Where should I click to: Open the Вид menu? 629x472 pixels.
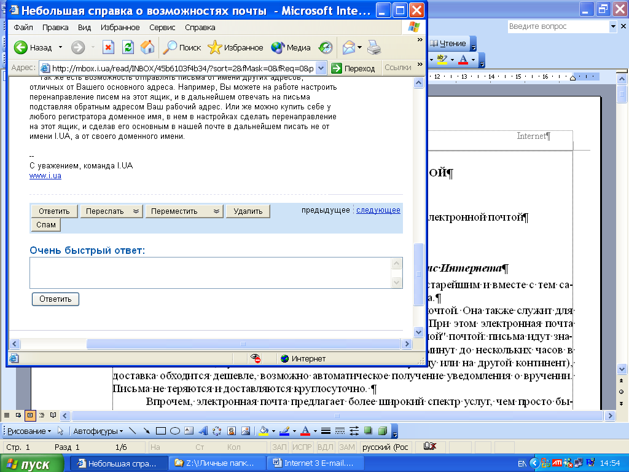click(x=84, y=27)
